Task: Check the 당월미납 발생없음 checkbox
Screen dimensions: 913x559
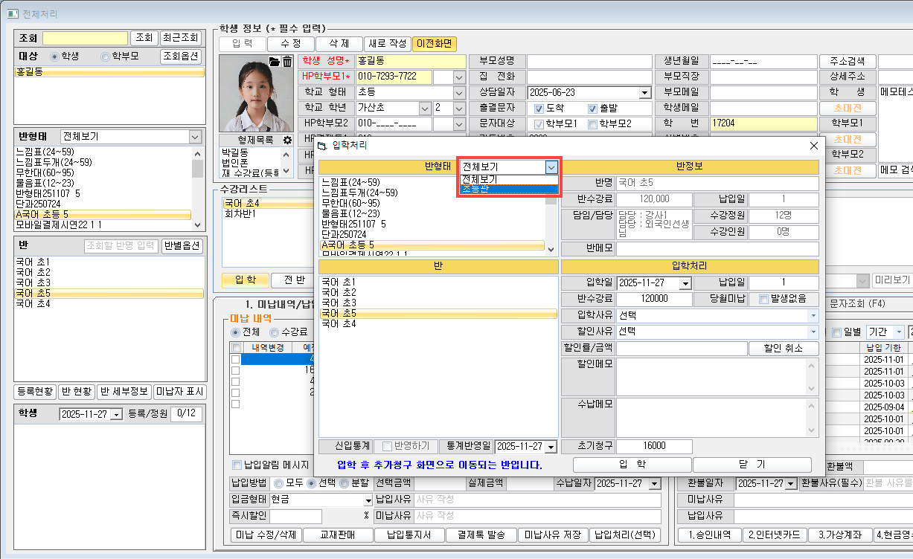Action: [763, 299]
